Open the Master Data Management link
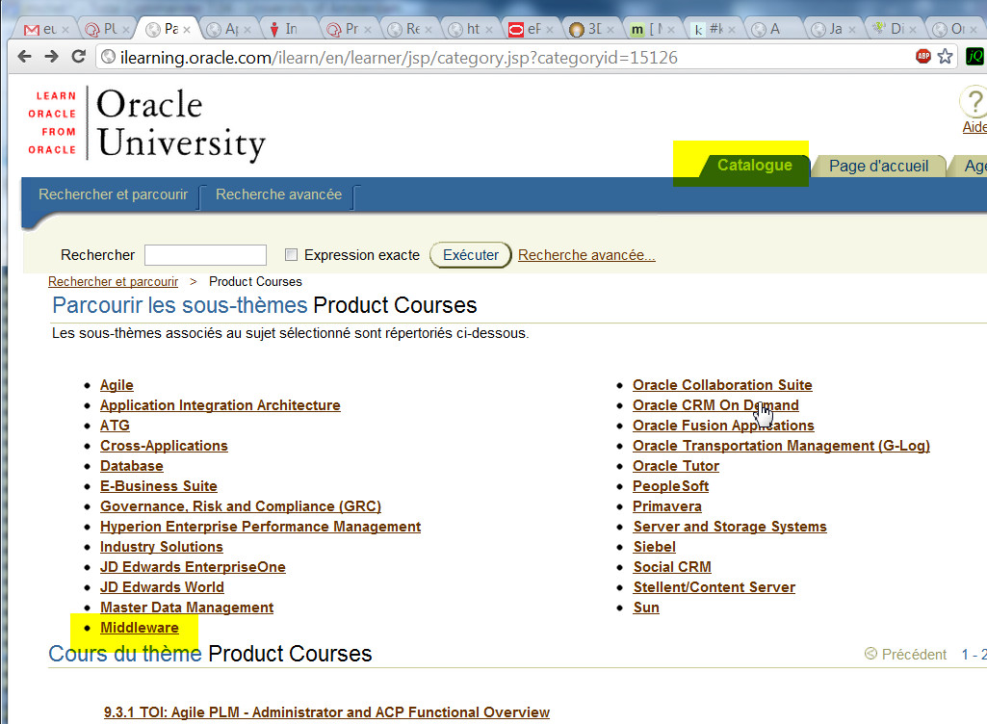The image size is (987, 724). coord(187,607)
